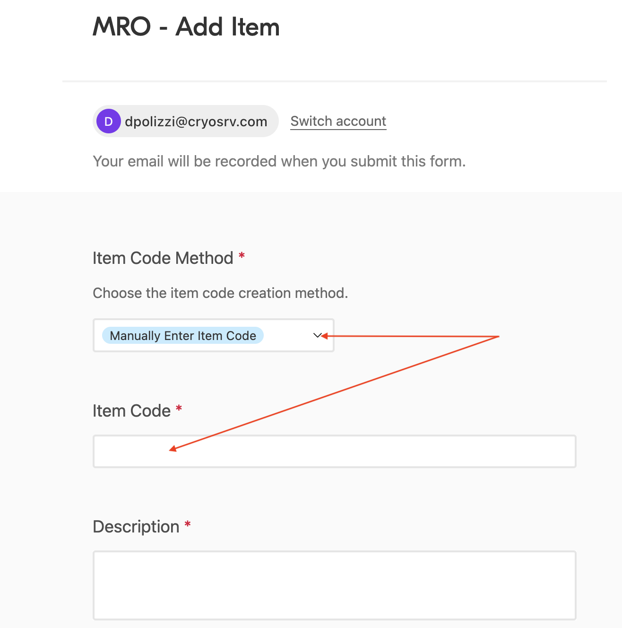Click the red arrowhead inside Item Code field
The image size is (622, 628).
(x=173, y=449)
